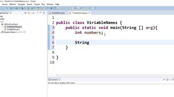Open the Source menu
This screenshot has width=174, height=97.
pyautogui.click(x=5, y=4)
